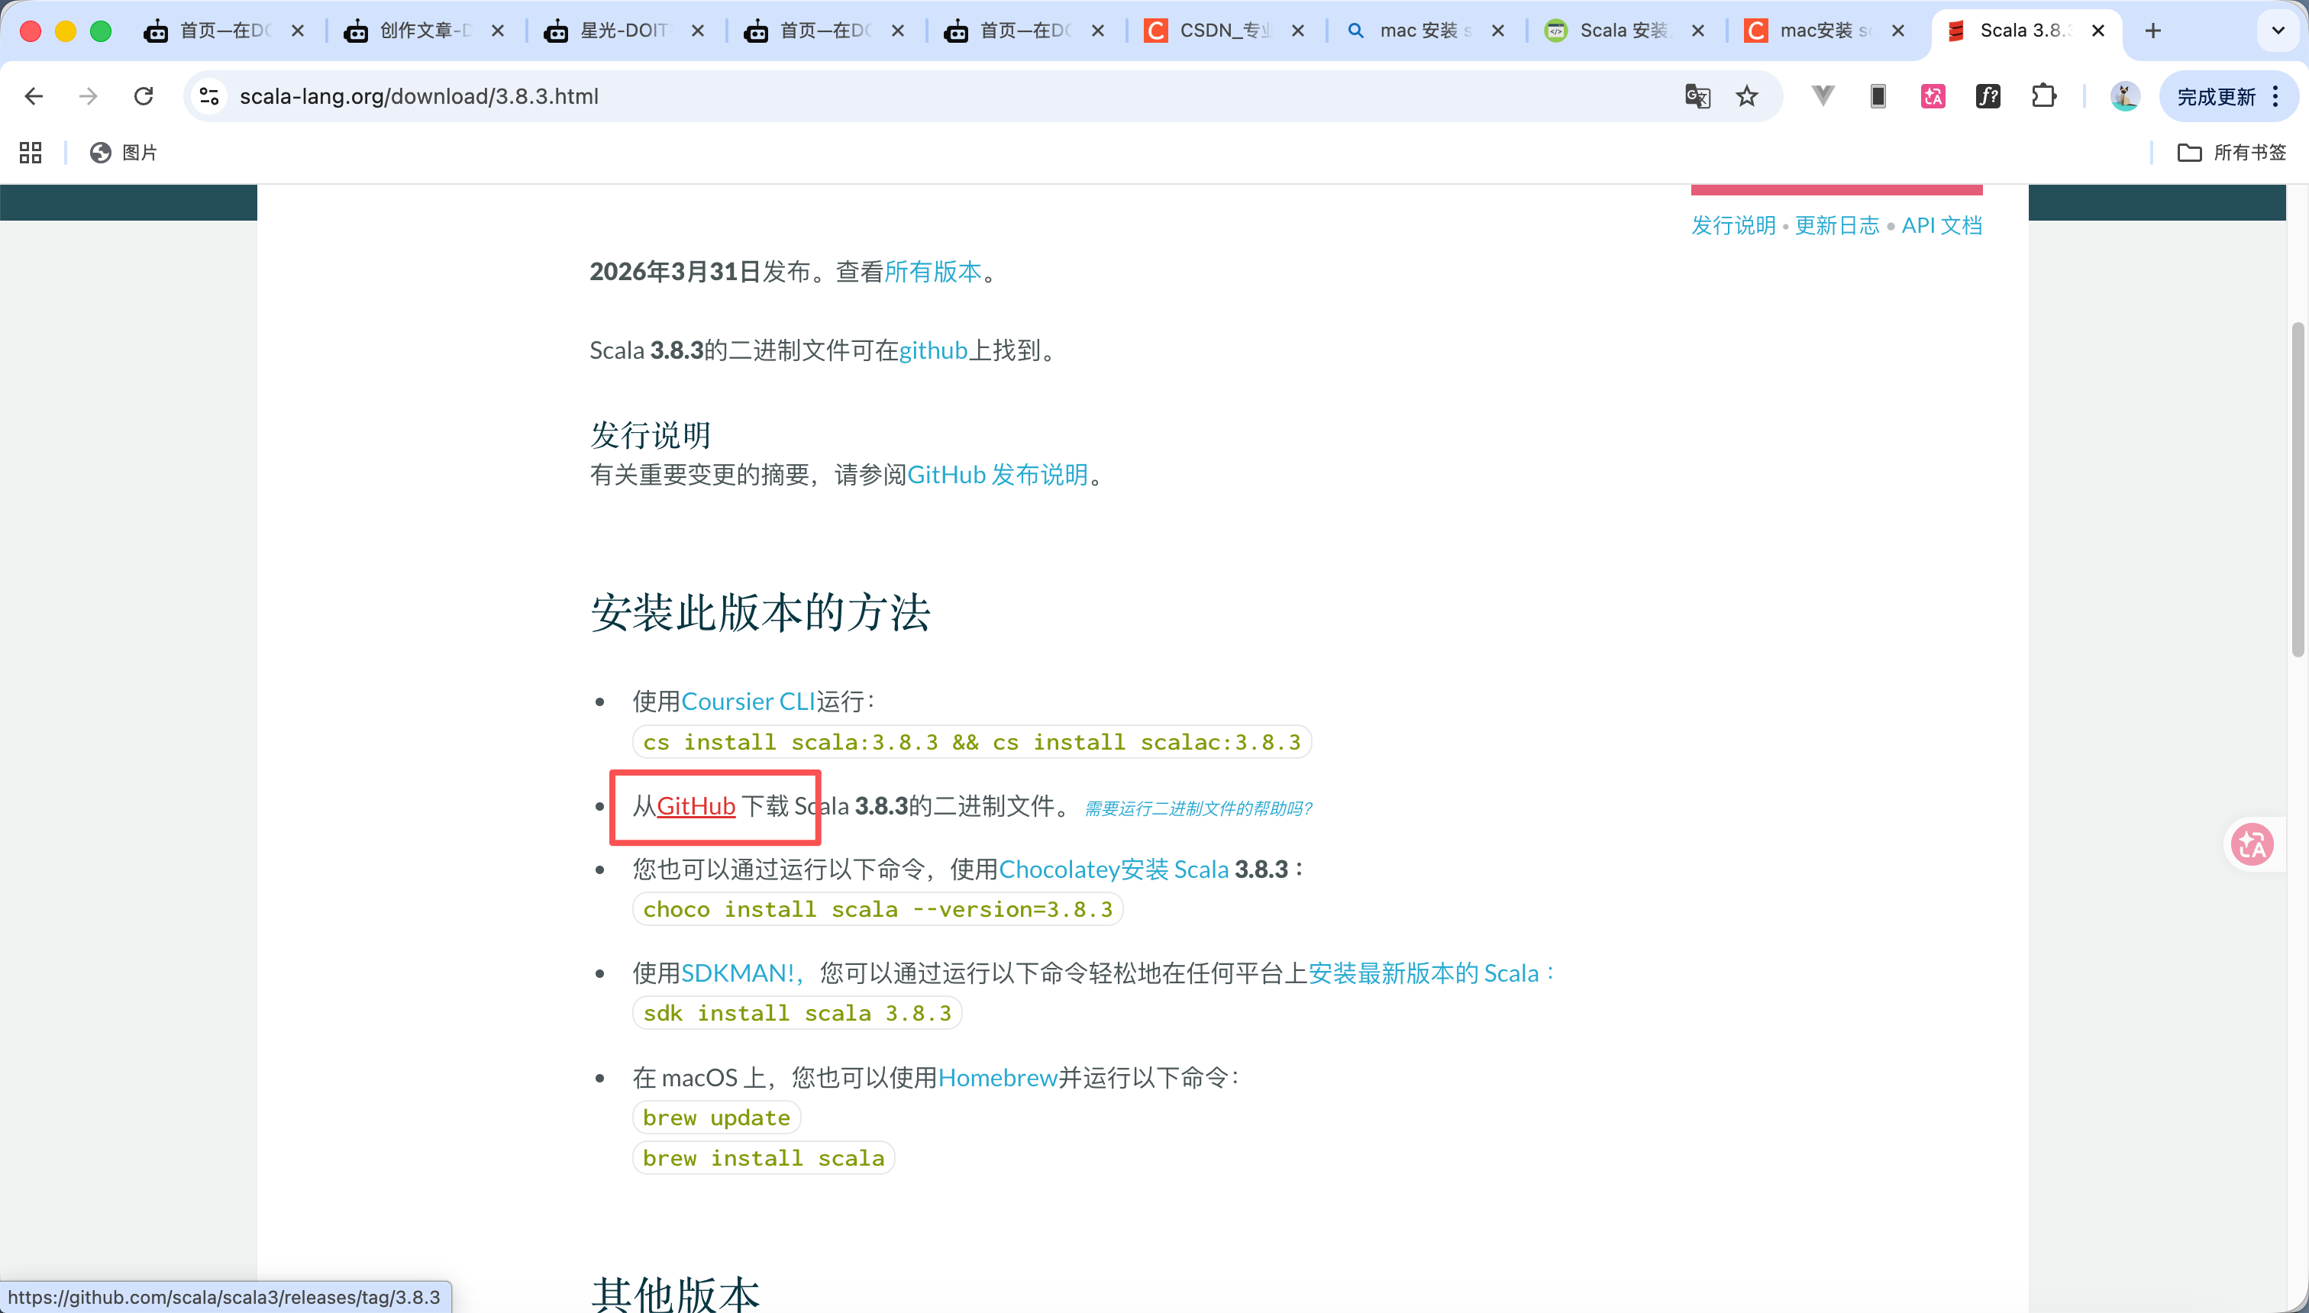2309x1313 pixels.
Task: Click the V-shaped extension icon
Action: [x=1821, y=95]
